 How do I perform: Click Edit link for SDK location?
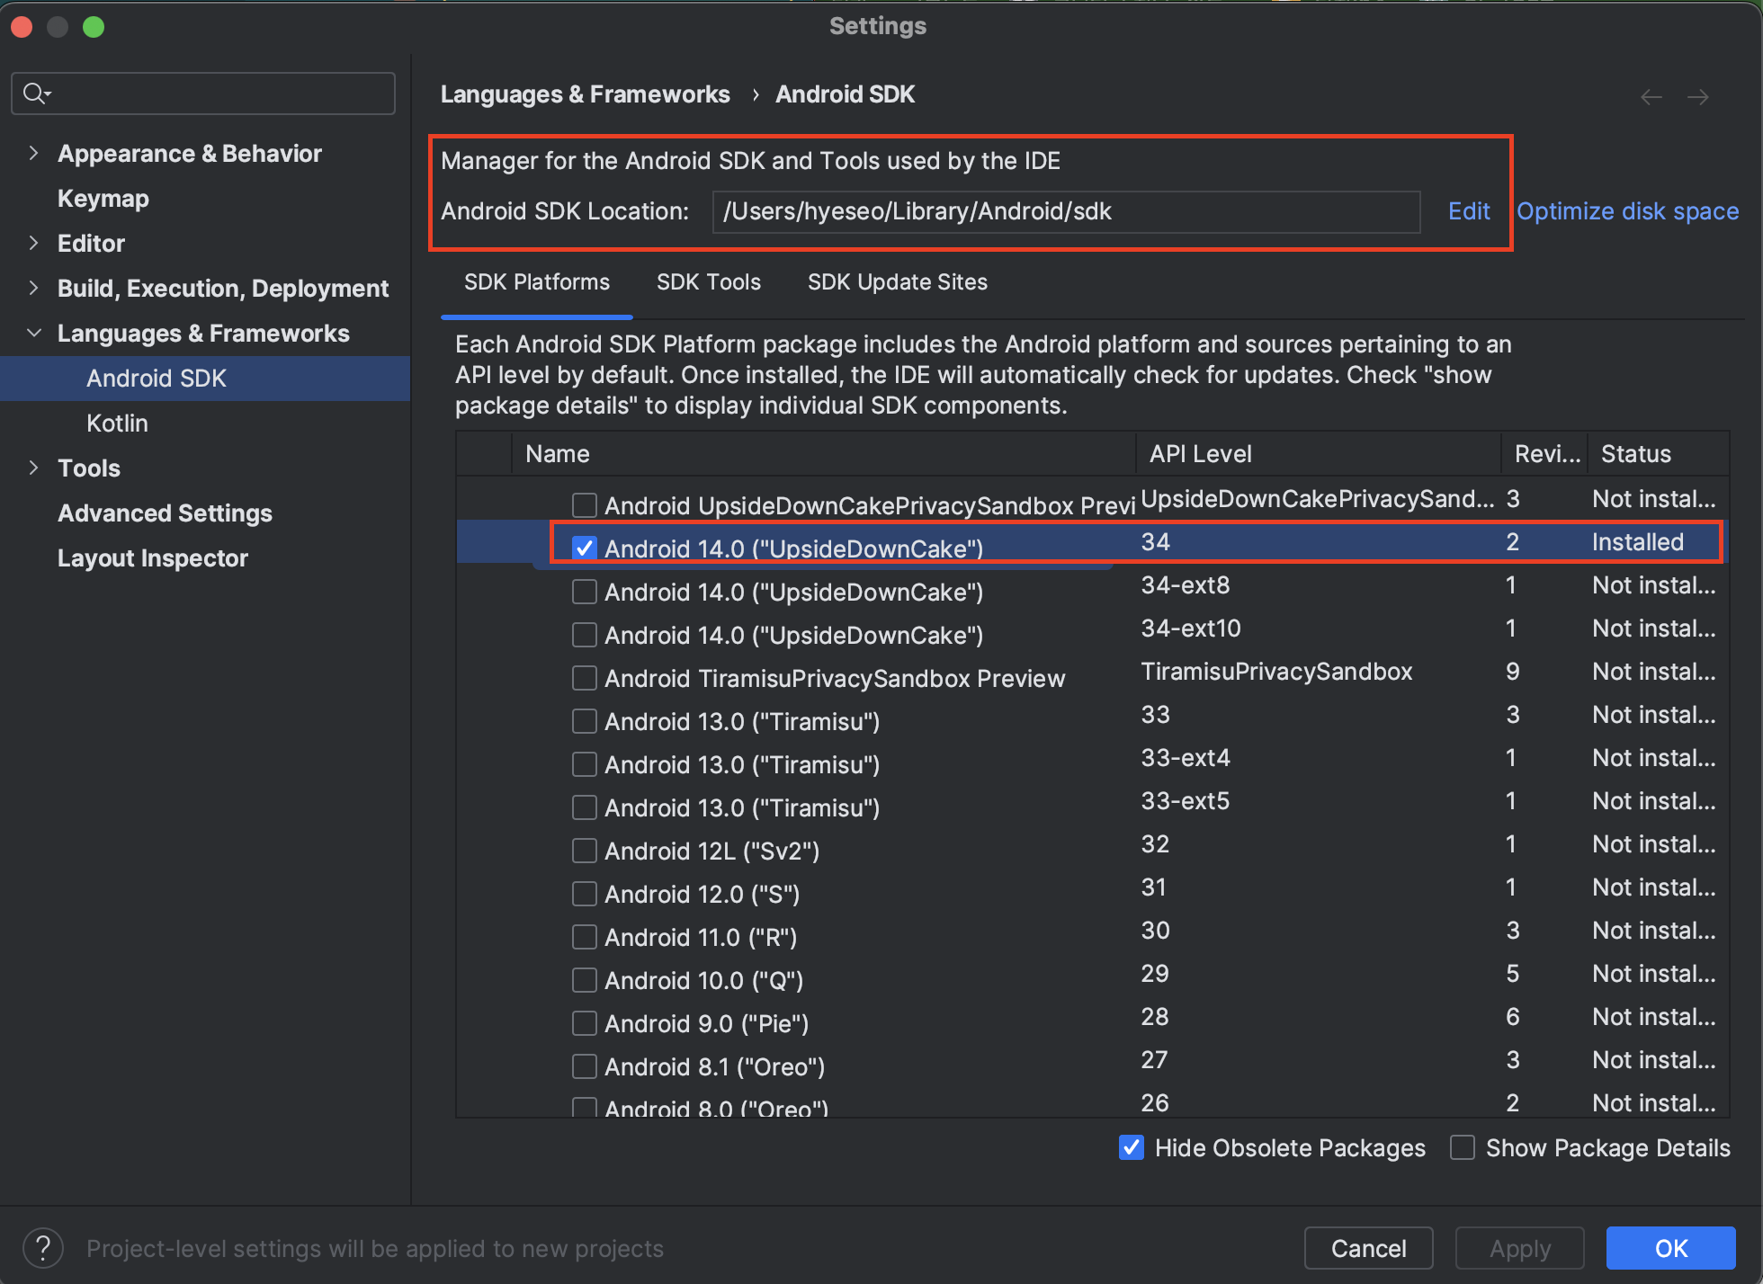click(x=1468, y=211)
